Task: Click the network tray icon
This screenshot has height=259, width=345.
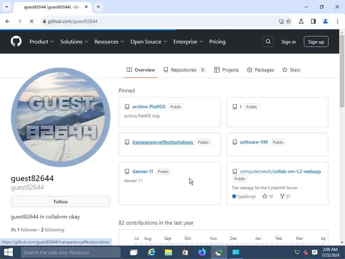Action: (x=297, y=252)
